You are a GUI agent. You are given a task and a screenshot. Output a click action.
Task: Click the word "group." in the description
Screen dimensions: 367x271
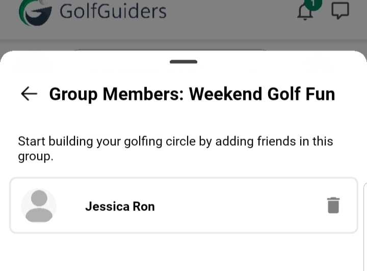36,156
